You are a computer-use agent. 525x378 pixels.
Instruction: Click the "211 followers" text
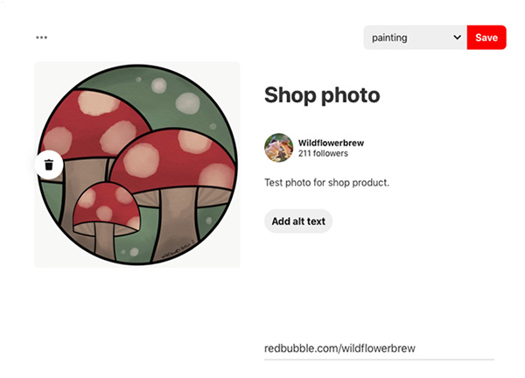(323, 153)
